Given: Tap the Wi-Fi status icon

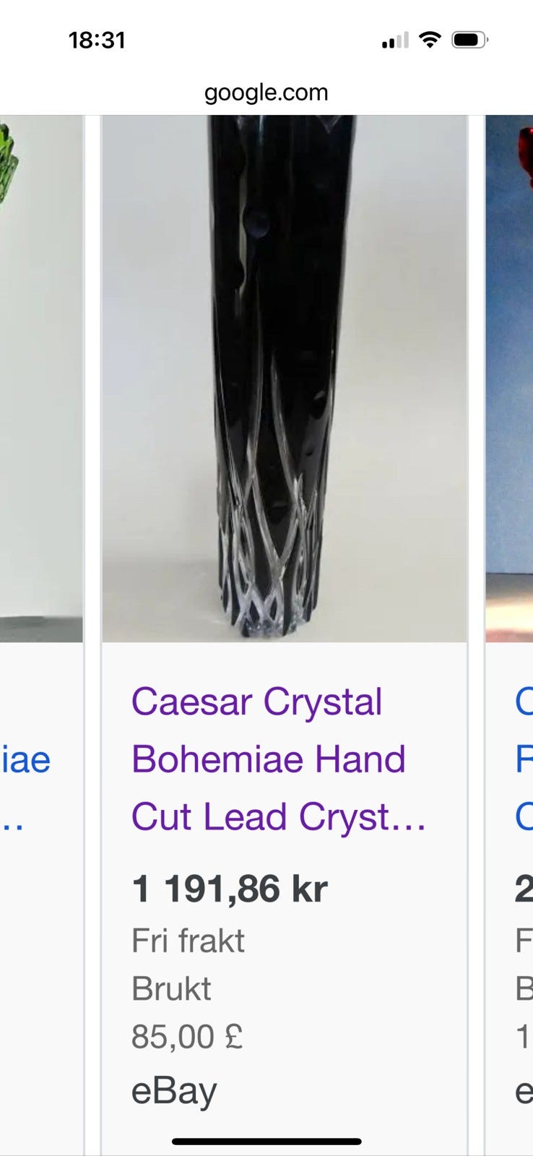Looking at the screenshot, I should 430,40.
